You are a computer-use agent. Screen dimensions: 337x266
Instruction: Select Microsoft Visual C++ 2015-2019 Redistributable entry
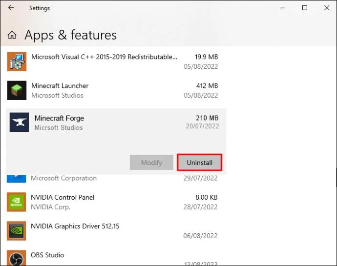(104, 57)
